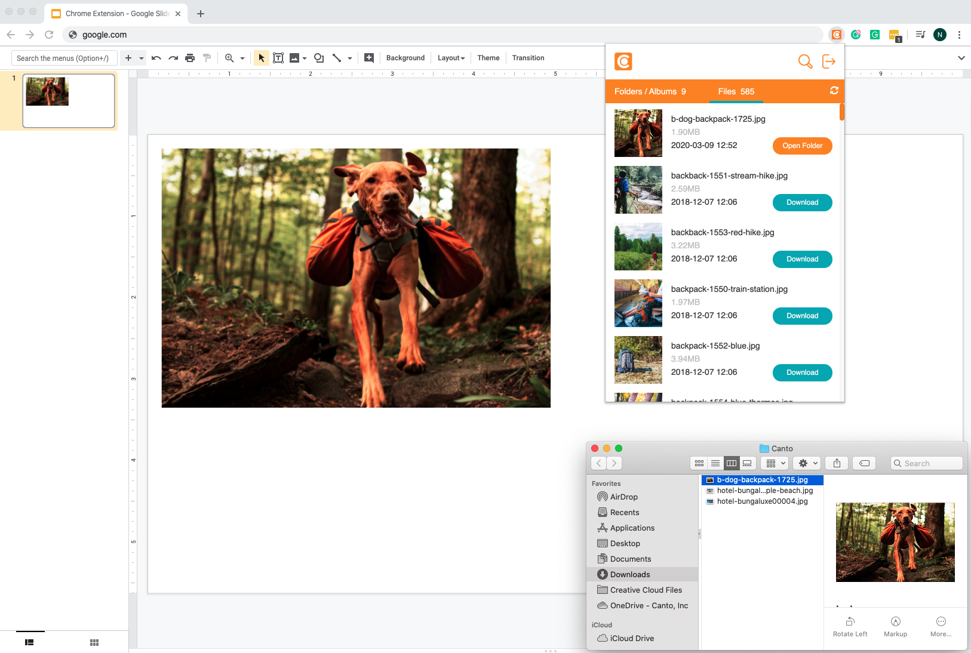Switch Finder to list view

point(715,463)
